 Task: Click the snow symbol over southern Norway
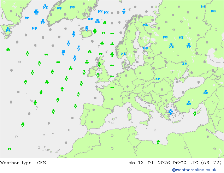point(124,54)
